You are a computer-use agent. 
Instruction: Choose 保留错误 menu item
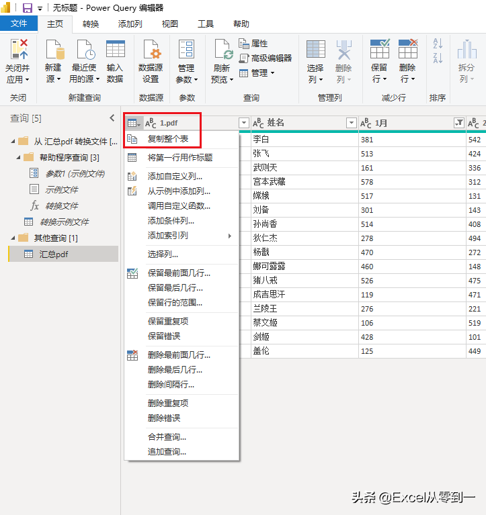(x=181, y=336)
